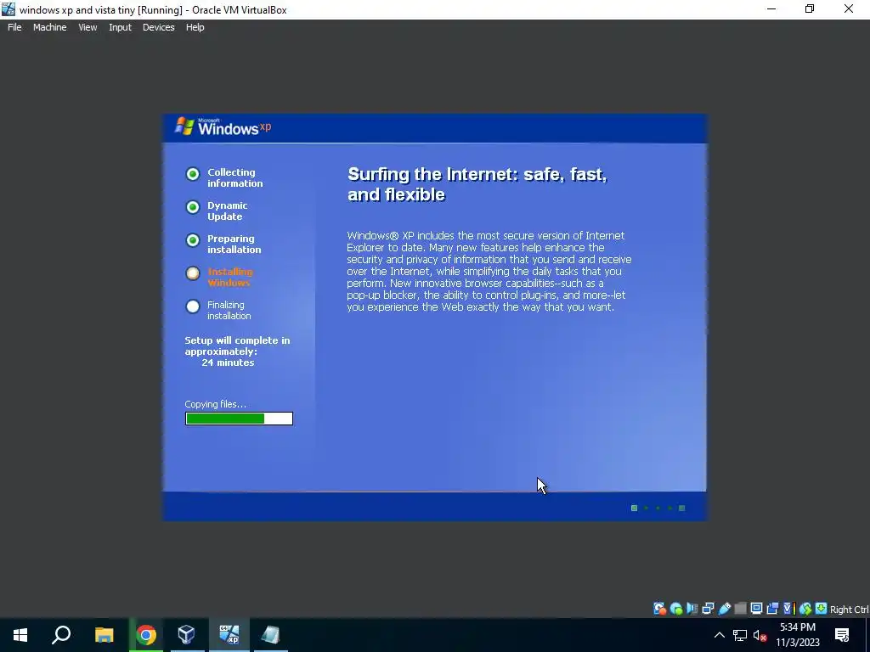Open the Input menu
Screen dimensions: 870x652
pos(120,27)
